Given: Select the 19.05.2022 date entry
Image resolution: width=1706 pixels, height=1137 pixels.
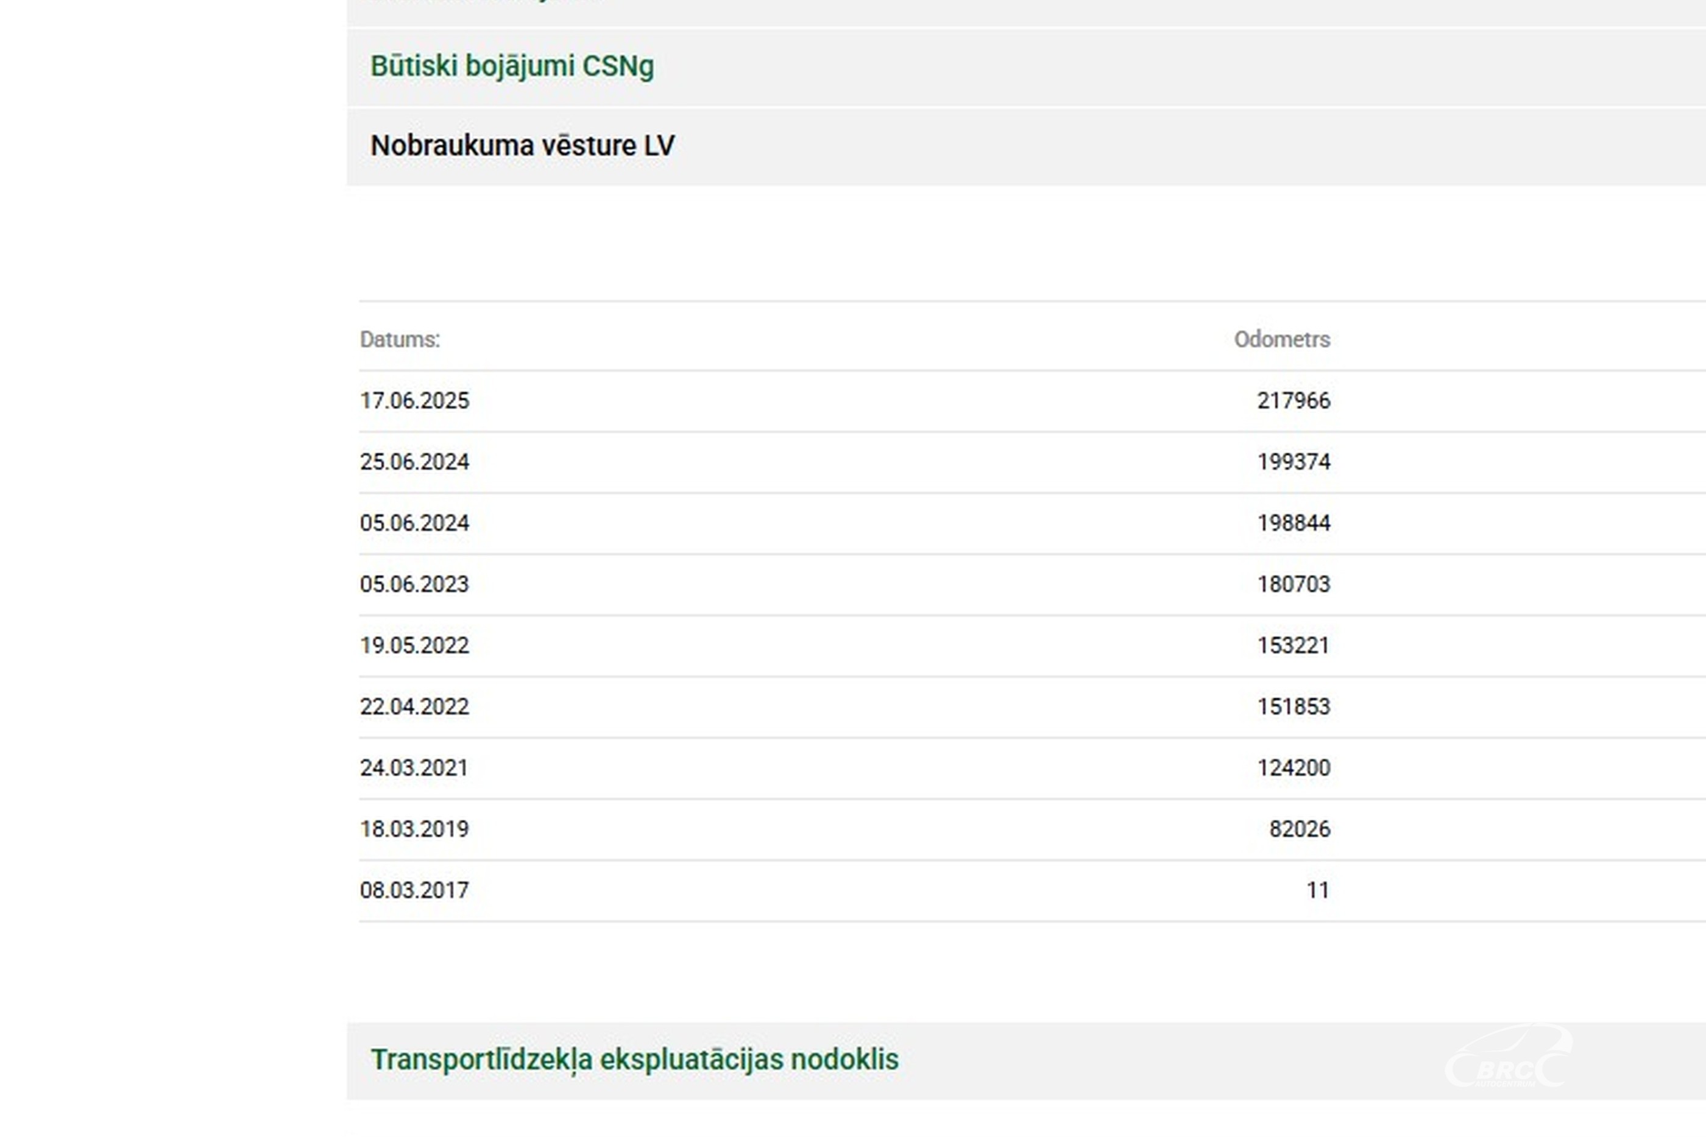Looking at the screenshot, I should click(414, 646).
